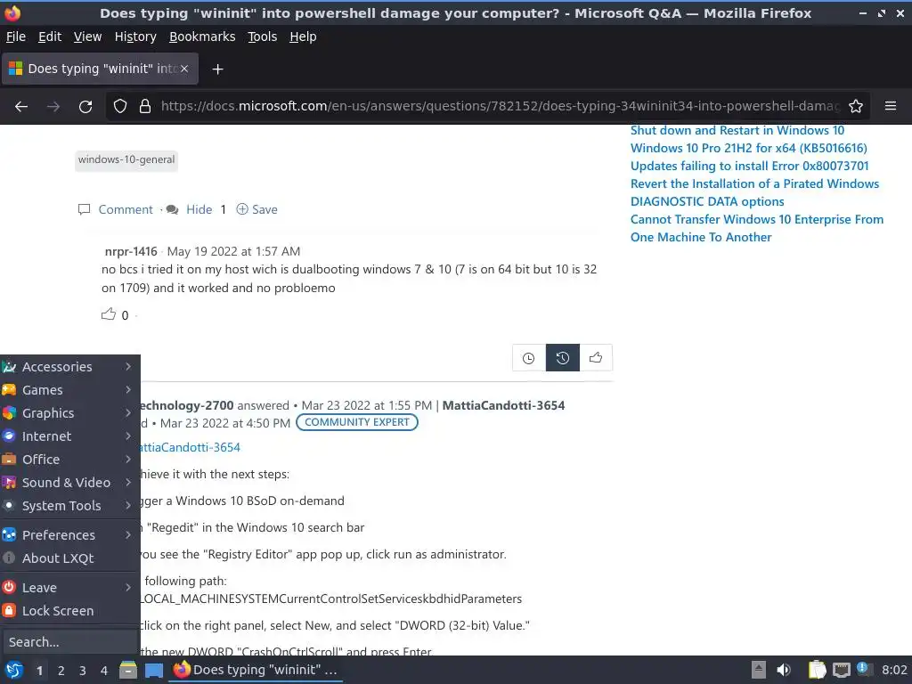Expand the System Tools submenu
Screen dimensions: 912x684
coord(69,506)
